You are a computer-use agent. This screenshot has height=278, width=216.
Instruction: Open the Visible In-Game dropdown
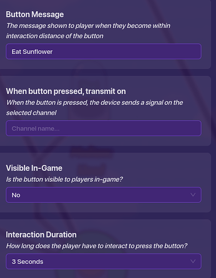[103, 195]
